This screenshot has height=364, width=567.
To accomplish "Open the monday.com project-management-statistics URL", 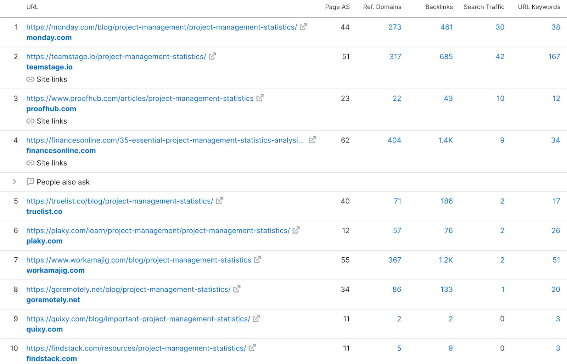I will [162, 27].
